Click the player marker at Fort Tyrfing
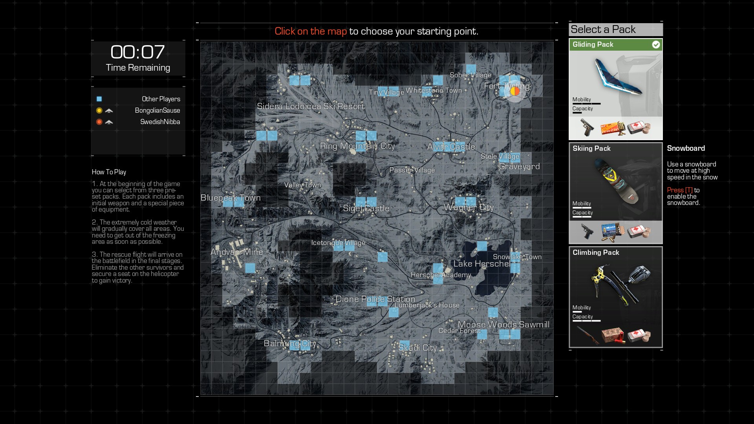Viewport: 754px width, 424px height. 515,91
